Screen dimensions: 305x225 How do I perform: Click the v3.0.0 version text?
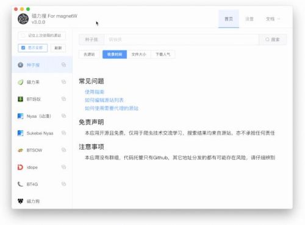pyautogui.click(x=38, y=22)
